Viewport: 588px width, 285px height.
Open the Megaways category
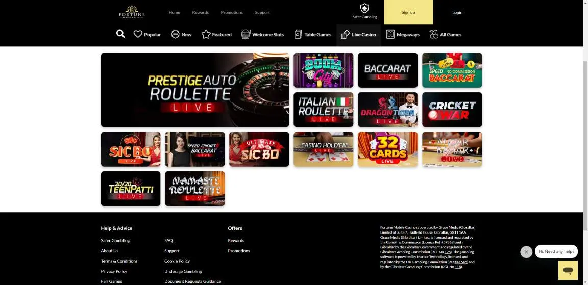tap(402, 35)
